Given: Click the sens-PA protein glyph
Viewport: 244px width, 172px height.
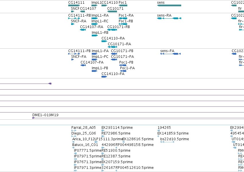Looking at the screenshot, I should click(170, 54).
